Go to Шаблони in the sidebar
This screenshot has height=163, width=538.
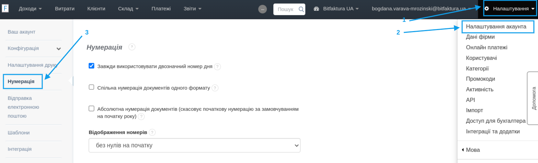click(19, 133)
